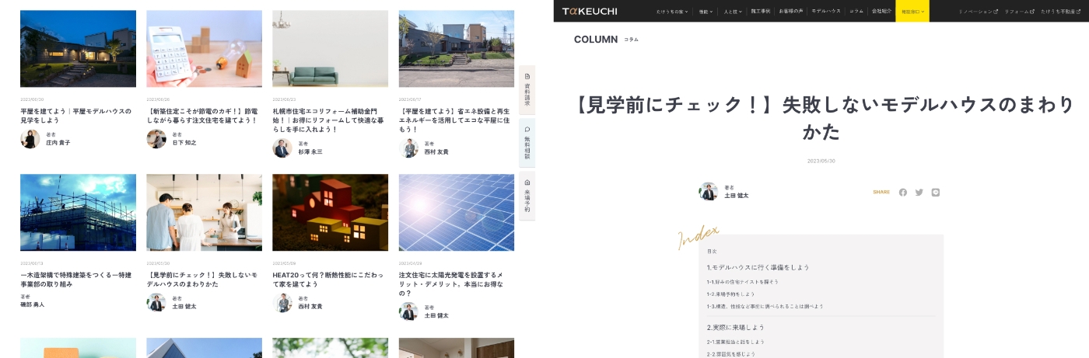The width and height of the screenshot is (1089, 358).
Task: Open article 平屋モデルハウスの見学をしよう
Action: point(76,116)
